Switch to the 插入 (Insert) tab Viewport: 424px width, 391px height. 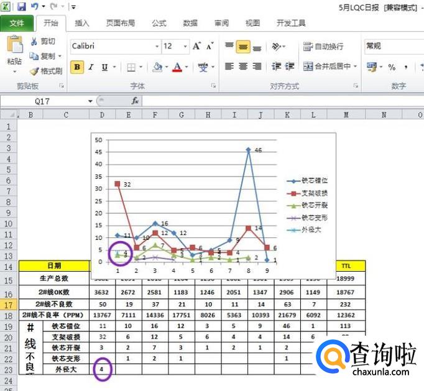(81, 23)
